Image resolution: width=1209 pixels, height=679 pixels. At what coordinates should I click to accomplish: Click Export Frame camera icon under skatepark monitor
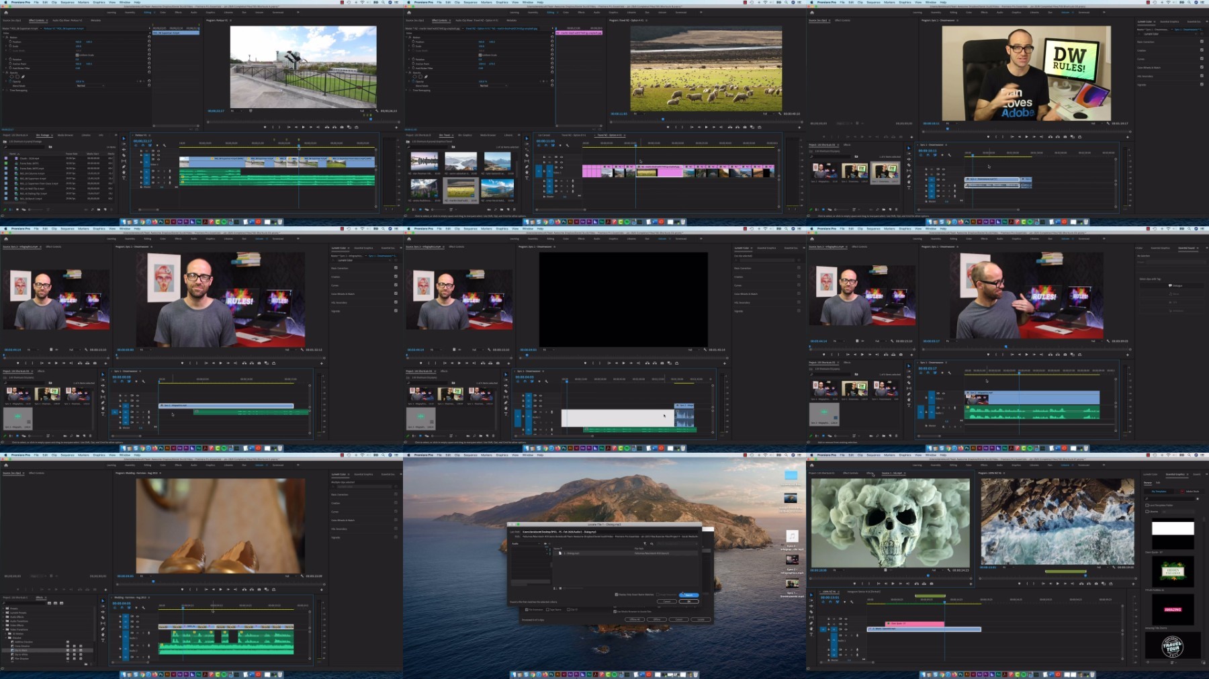coord(342,127)
